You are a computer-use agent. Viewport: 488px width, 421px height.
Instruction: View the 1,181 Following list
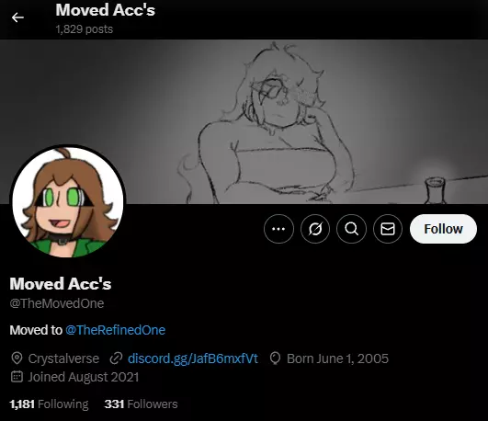[x=50, y=404]
